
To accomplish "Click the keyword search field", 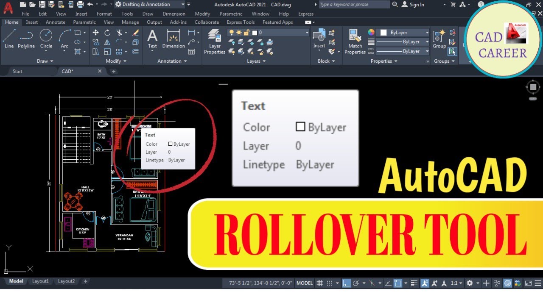I will click(353, 5).
